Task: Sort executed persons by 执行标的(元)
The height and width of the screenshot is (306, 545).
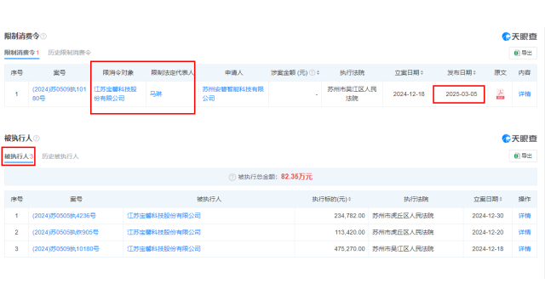Action: tap(350, 199)
